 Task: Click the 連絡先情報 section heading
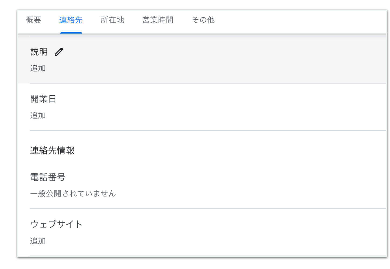point(52,150)
